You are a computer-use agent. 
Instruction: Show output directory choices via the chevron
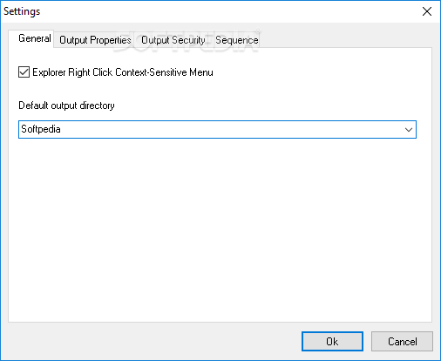point(409,130)
